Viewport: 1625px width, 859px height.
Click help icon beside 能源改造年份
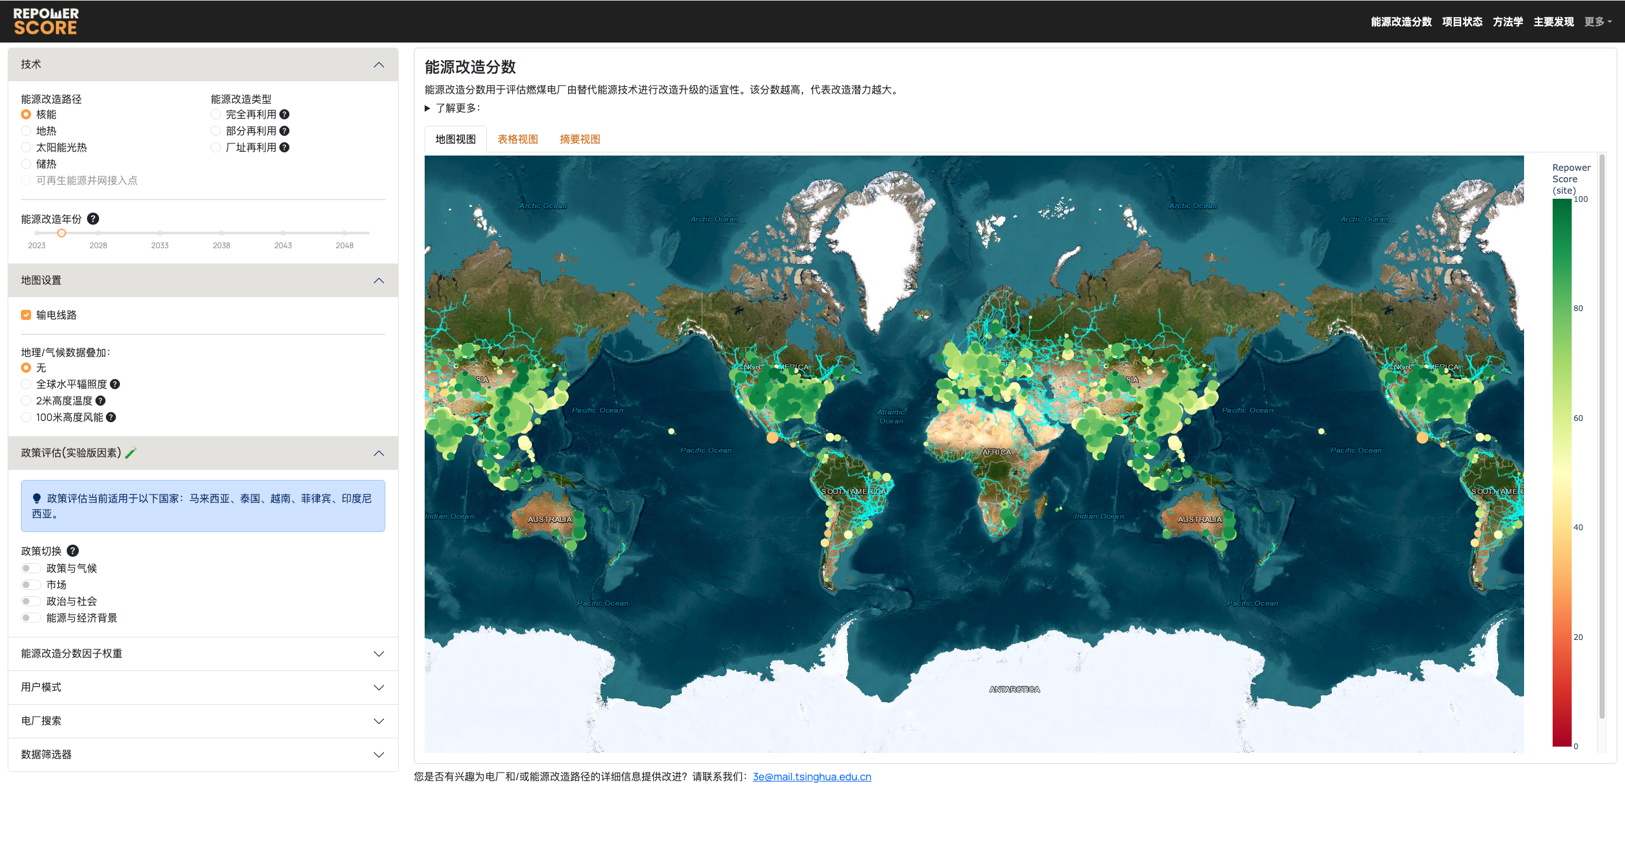click(93, 219)
